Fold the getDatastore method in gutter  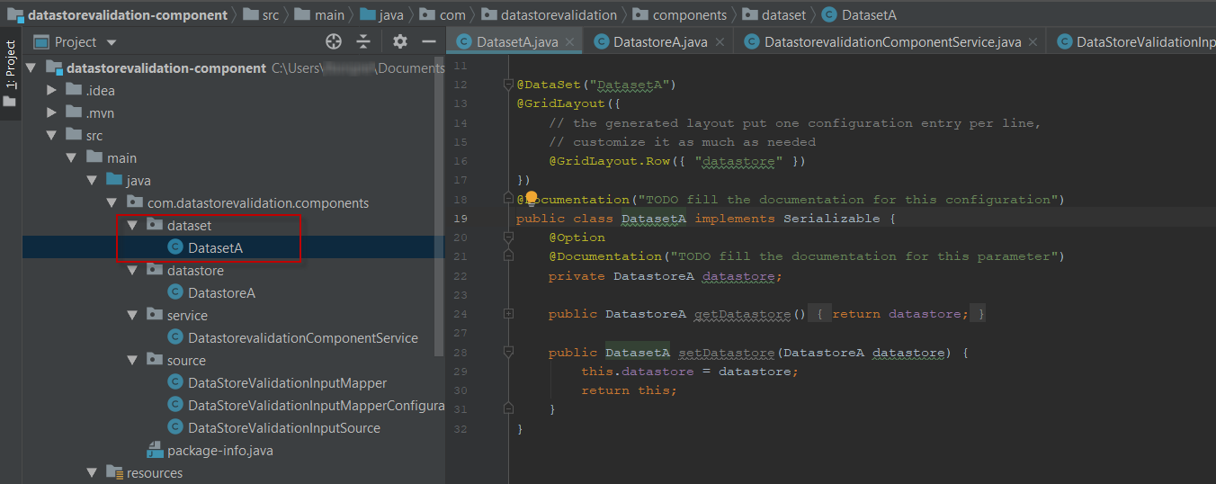pyautogui.click(x=508, y=314)
